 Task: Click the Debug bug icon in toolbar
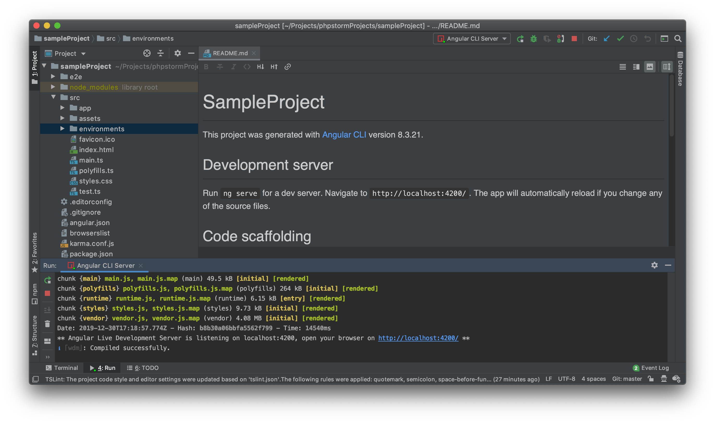tap(533, 39)
